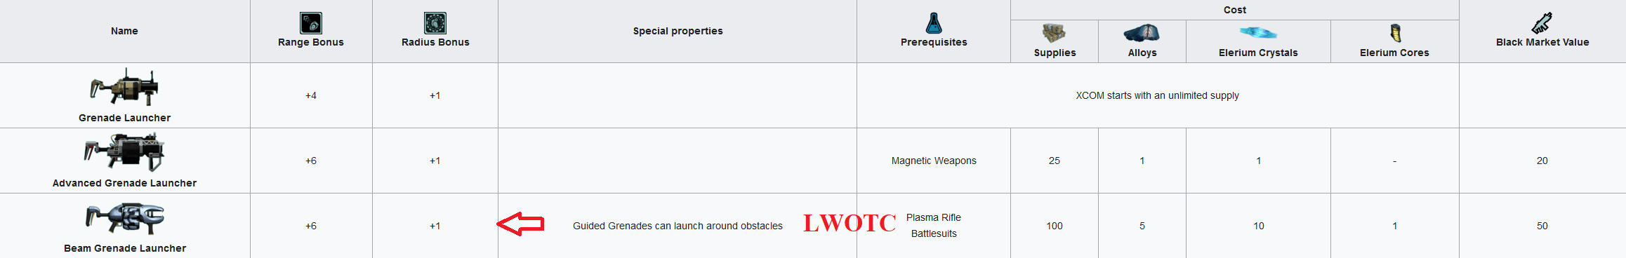Image resolution: width=1626 pixels, height=258 pixels.
Task: Click the Grenade Launcher name label
Action: [124, 118]
